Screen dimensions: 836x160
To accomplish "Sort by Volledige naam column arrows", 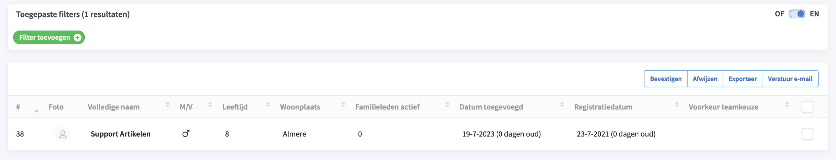I will coord(167,105).
